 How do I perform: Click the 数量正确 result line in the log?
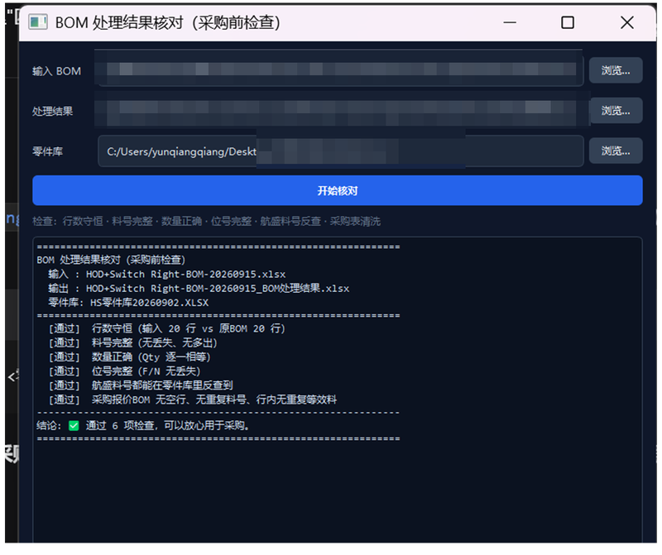tap(129, 357)
